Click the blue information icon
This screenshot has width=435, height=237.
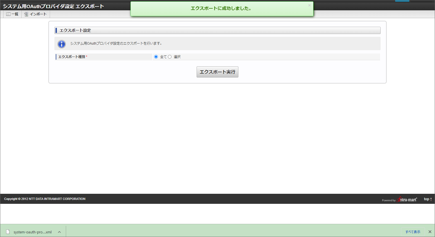point(61,44)
